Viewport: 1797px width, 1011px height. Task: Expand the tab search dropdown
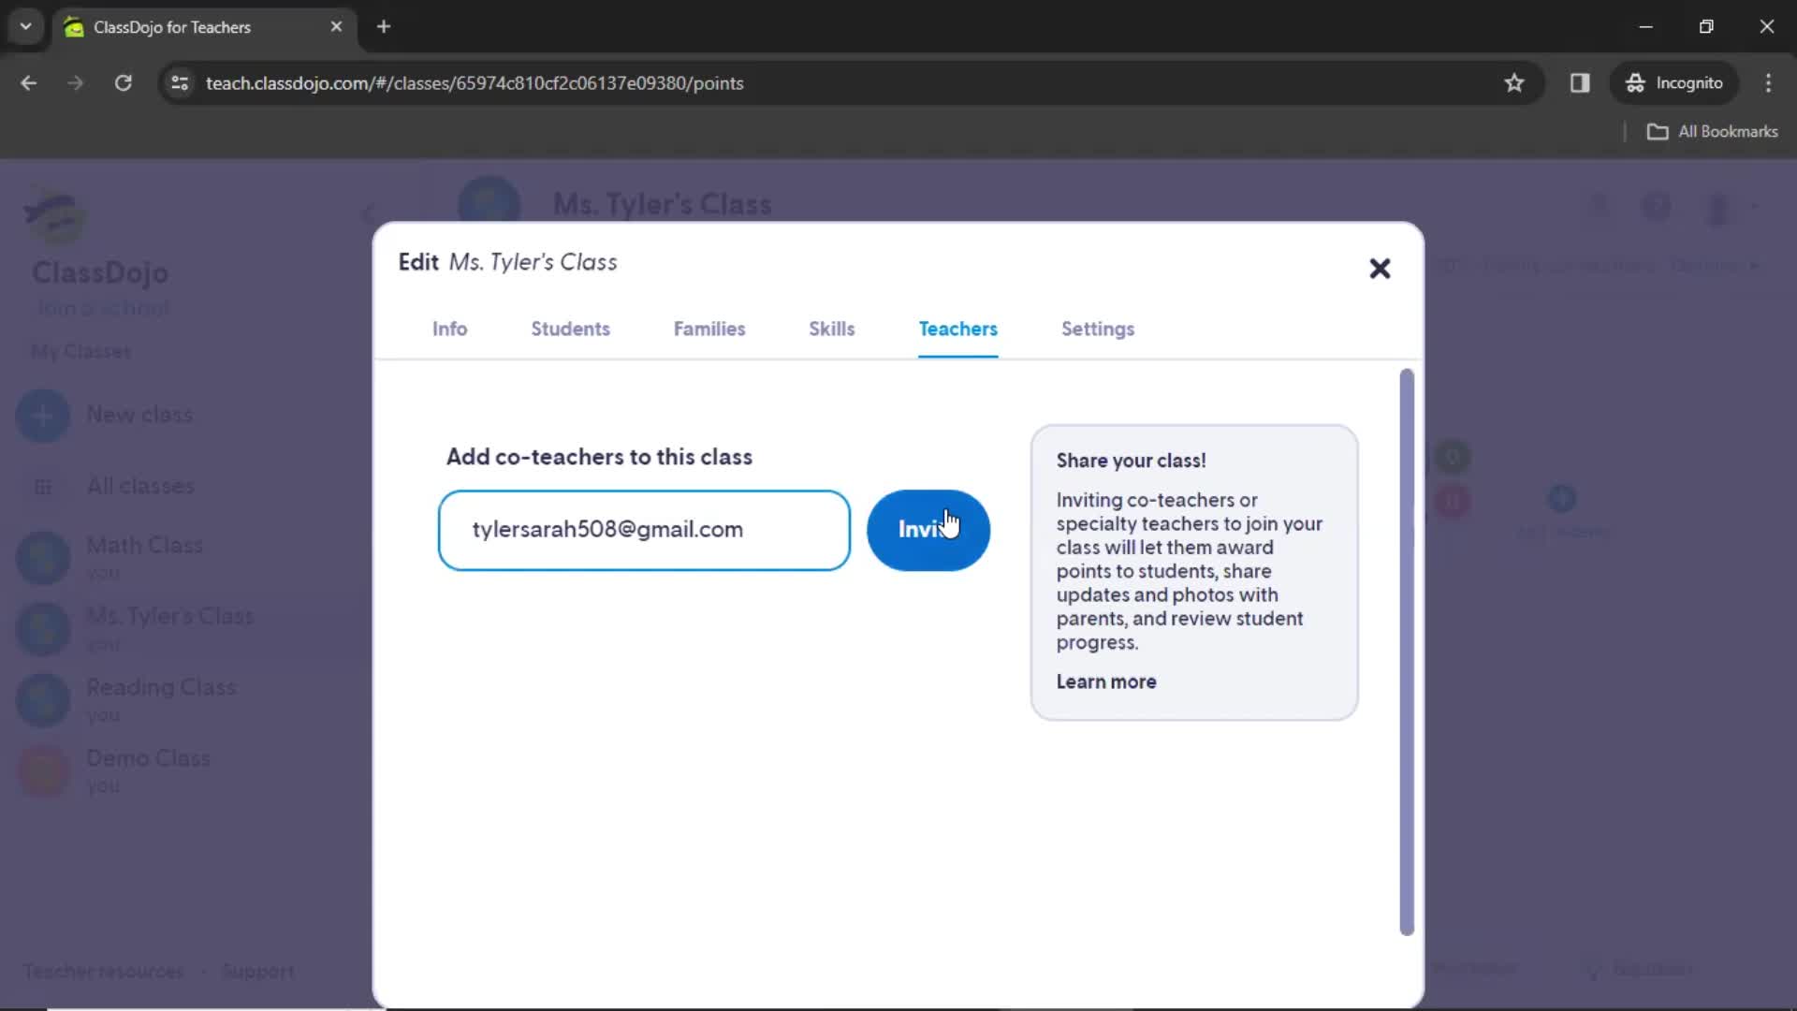tap(25, 27)
